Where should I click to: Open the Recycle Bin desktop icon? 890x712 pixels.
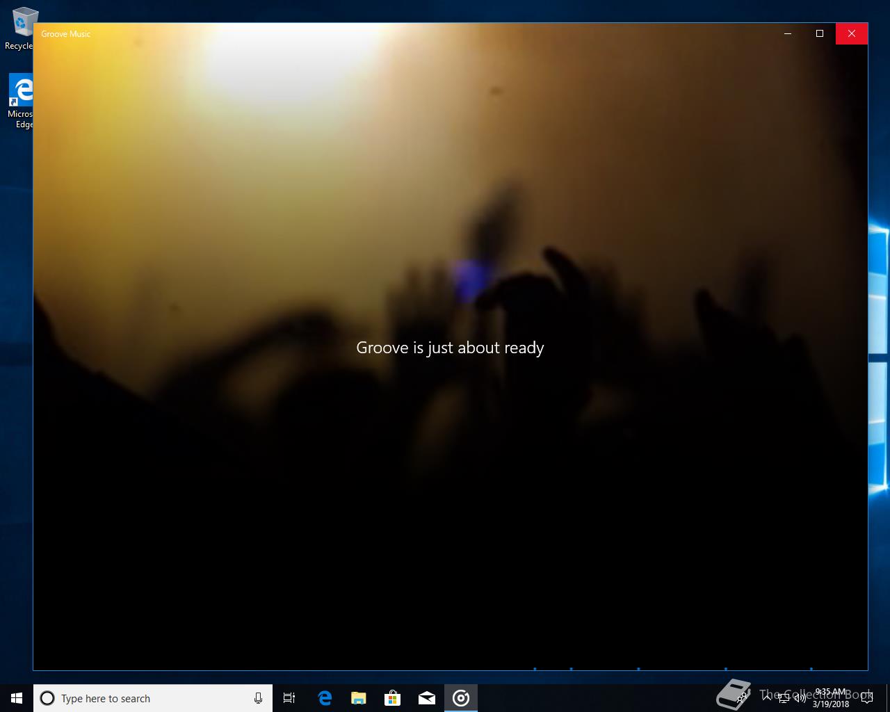(21, 29)
